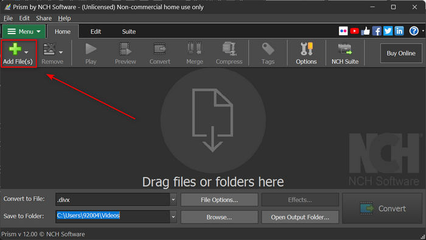Click the Compress toolbar icon
This screenshot has width=426, height=240.
tap(229, 49)
